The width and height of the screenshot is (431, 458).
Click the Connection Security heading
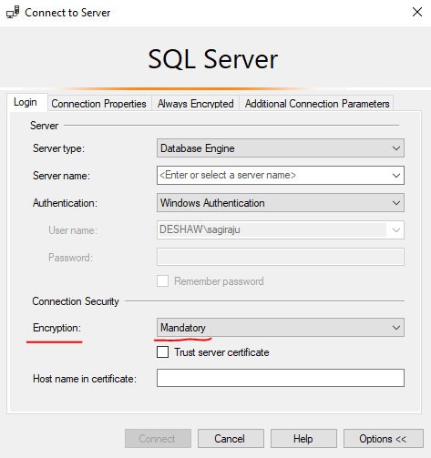pyautogui.click(x=76, y=301)
